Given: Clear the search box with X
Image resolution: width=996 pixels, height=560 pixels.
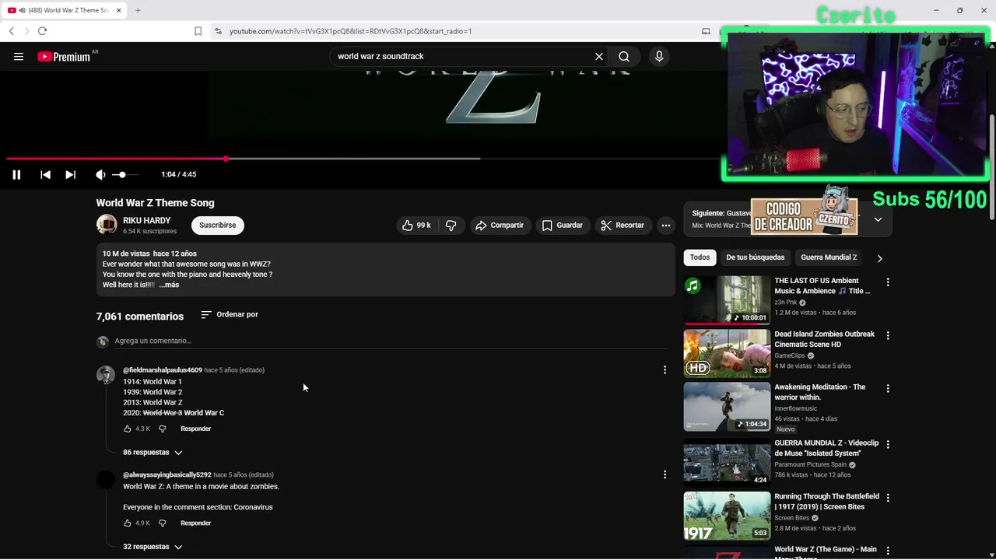Looking at the screenshot, I should point(599,56).
